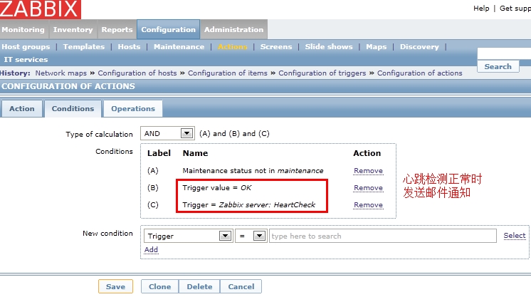The width and height of the screenshot is (531, 297).
Task: Go to Screens submenu
Action: [276, 47]
